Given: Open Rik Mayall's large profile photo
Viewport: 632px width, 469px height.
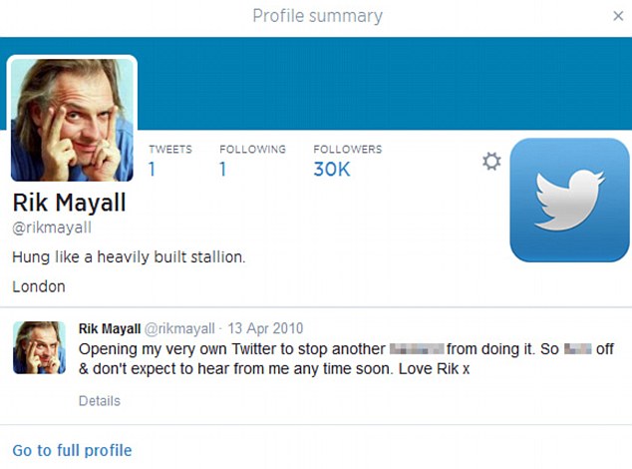Looking at the screenshot, I should (x=72, y=119).
